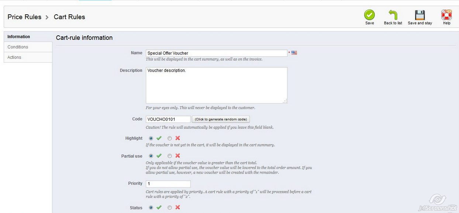Go to Price Rules breadcrumb
The image size is (459, 213).
(x=24, y=17)
